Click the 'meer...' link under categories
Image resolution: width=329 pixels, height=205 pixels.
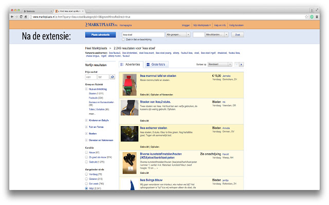click(x=92, y=114)
